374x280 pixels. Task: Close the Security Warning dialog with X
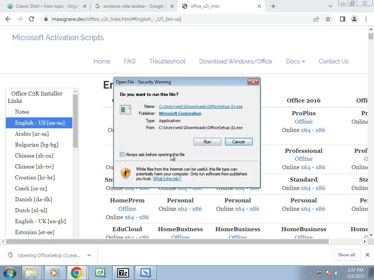[253, 82]
